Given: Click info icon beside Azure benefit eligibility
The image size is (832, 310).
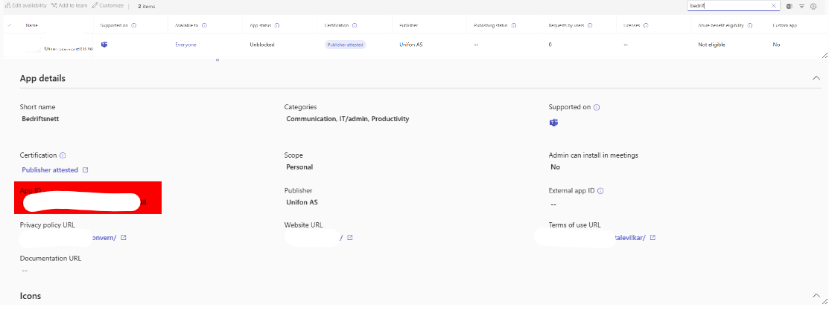Looking at the screenshot, I should tap(750, 25).
